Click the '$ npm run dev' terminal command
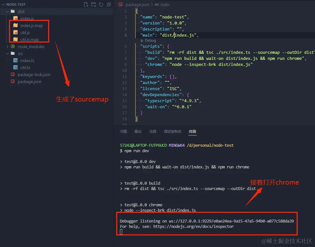Screen dimensions: 315x247 click(x=134, y=151)
